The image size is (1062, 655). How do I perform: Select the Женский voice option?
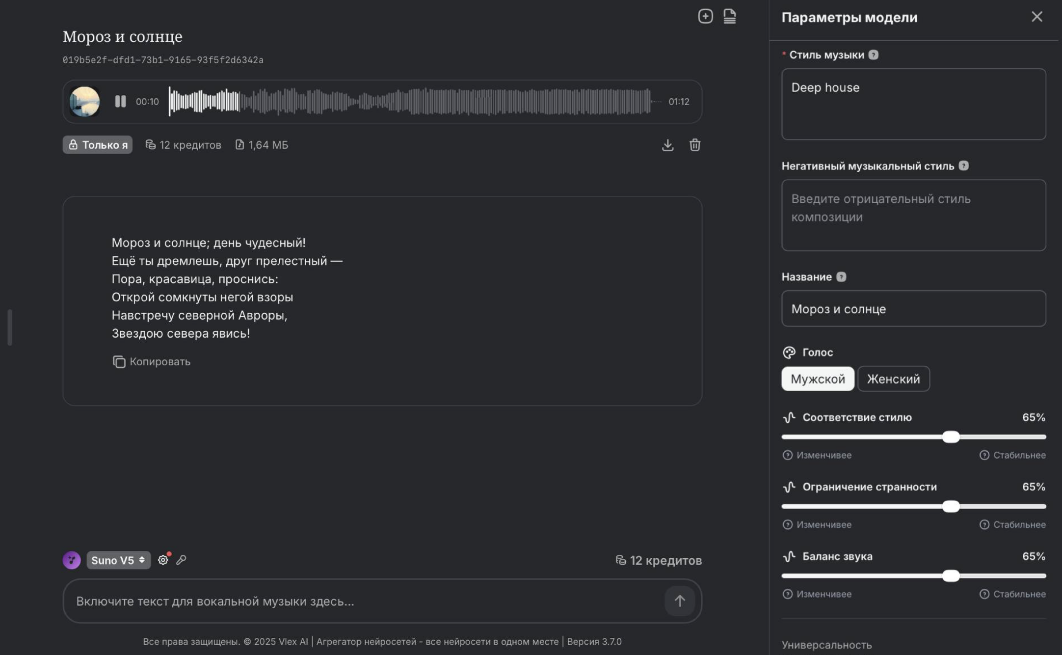893,379
